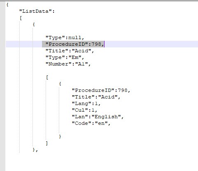Viewport: 198px width, 171px height.
Task: Click the "Number":"A1" line
Action: click(x=68, y=64)
